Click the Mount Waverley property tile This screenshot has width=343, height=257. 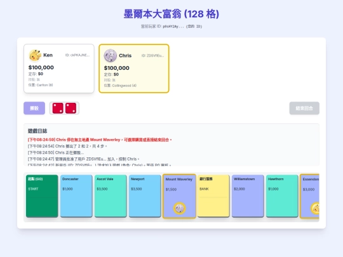(179, 196)
